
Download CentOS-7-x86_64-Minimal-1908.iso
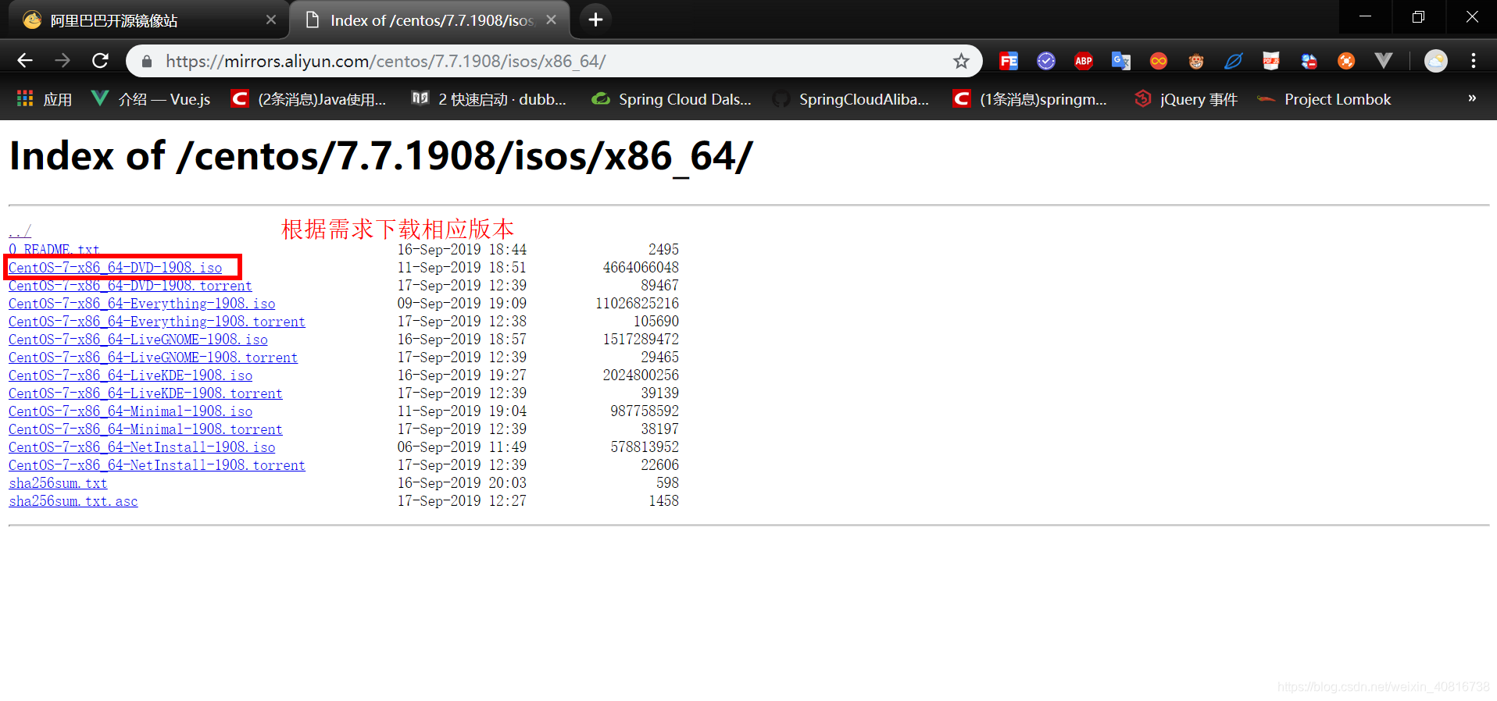tap(130, 411)
